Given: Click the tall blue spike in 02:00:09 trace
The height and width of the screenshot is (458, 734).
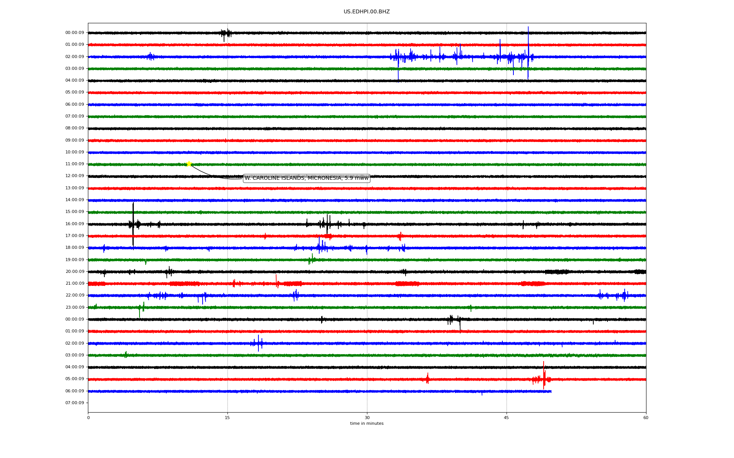Looking at the screenshot, I should click(528, 52).
